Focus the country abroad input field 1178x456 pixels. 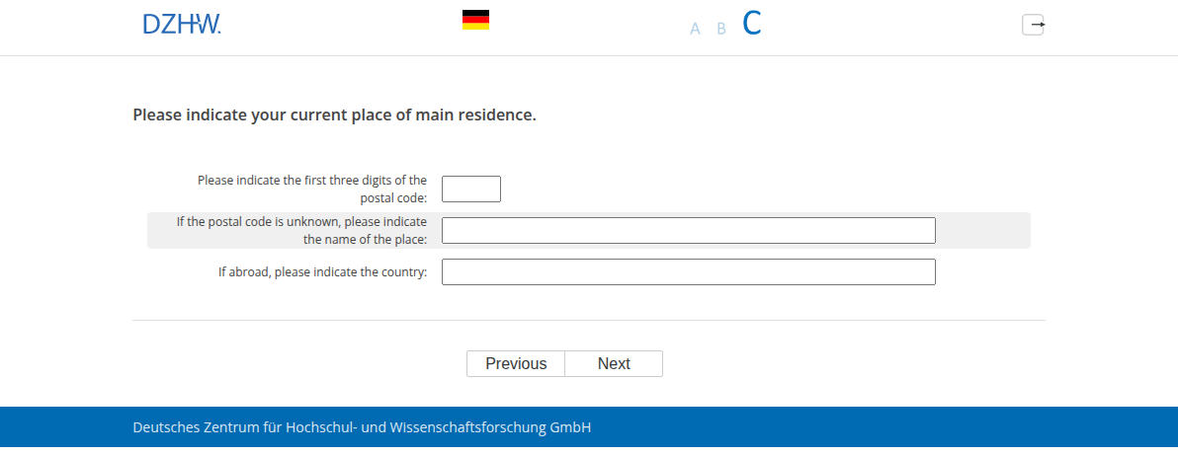click(x=688, y=271)
